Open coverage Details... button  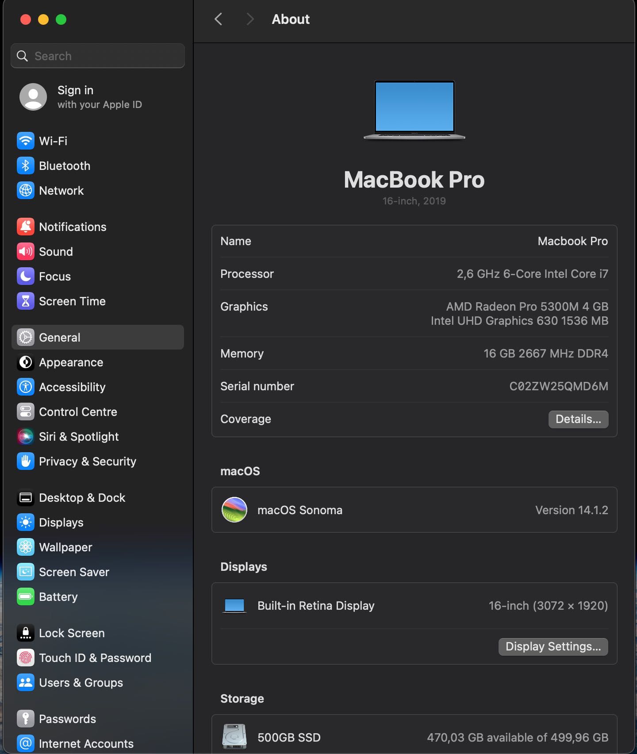point(578,419)
